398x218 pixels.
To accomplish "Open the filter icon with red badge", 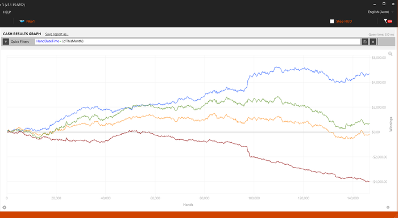I will pos(387,22).
